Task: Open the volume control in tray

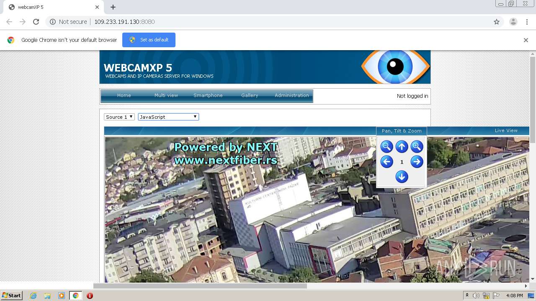Action: (x=476, y=296)
